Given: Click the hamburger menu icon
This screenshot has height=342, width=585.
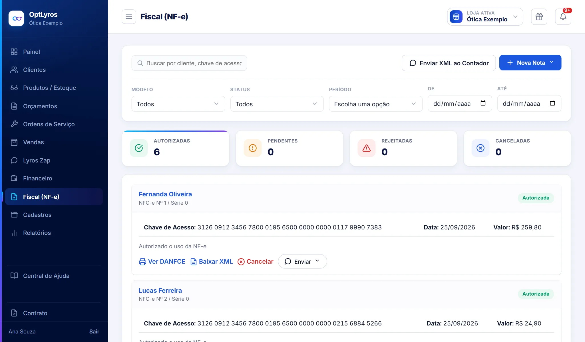Looking at the screenshot, I should 129,17.
